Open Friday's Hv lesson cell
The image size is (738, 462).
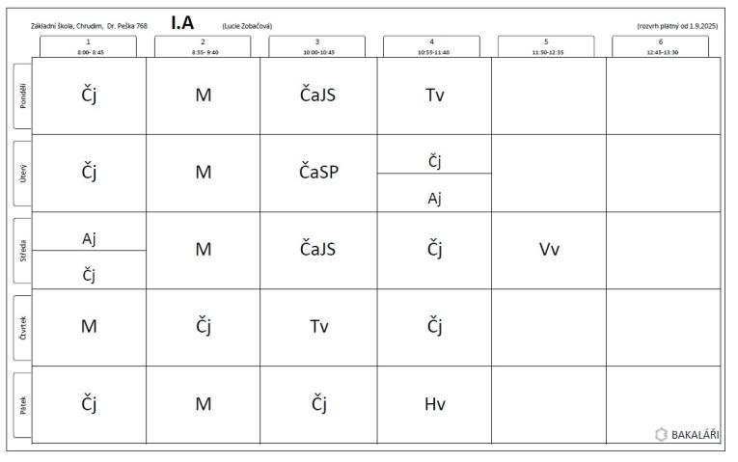[434, 404]
